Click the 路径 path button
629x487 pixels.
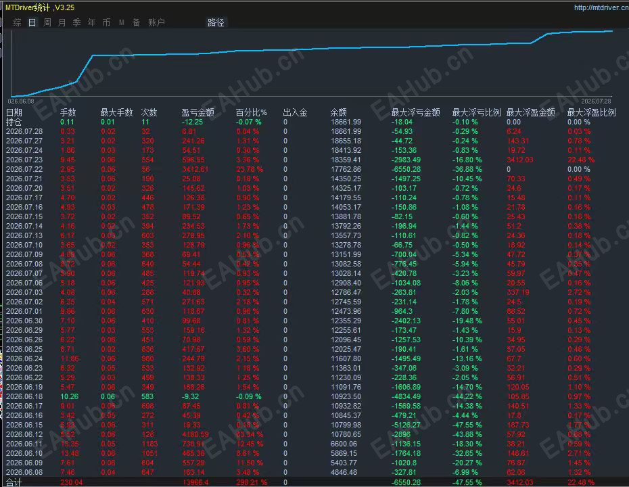(x=216, y=22)
